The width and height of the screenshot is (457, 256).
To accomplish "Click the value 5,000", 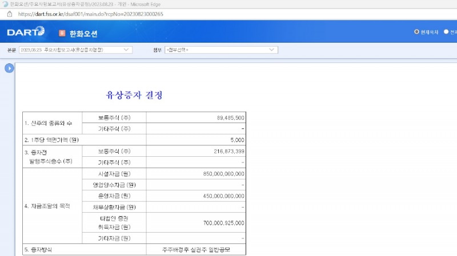I will pyautogui.click(x=237, y=140).
